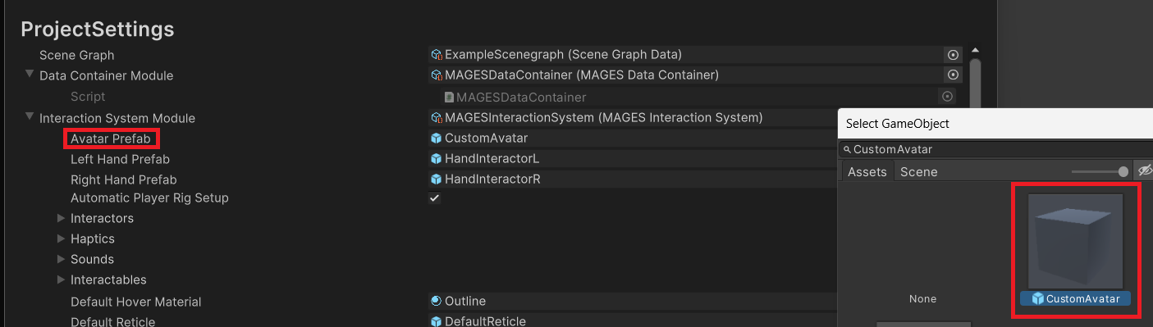
Task: Click the Avatar Prefab label
Action: 111,139
